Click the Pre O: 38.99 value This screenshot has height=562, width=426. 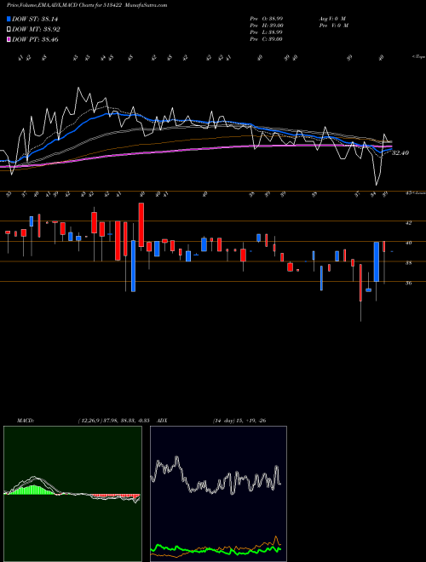[267, 18]
